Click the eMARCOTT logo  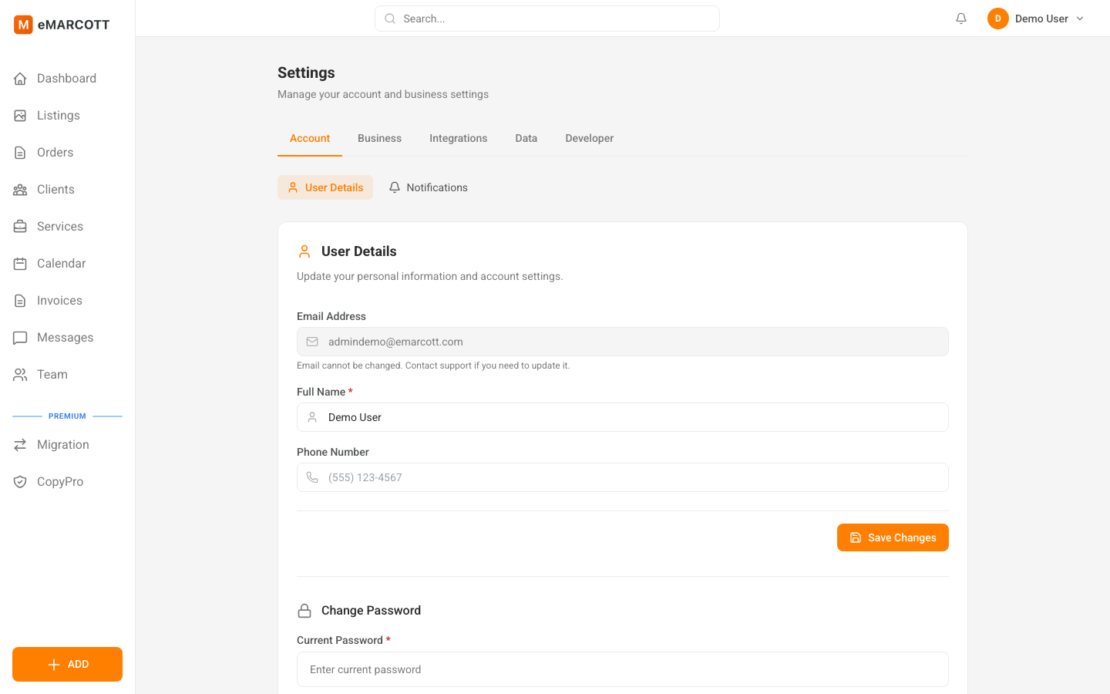[62, 24]
